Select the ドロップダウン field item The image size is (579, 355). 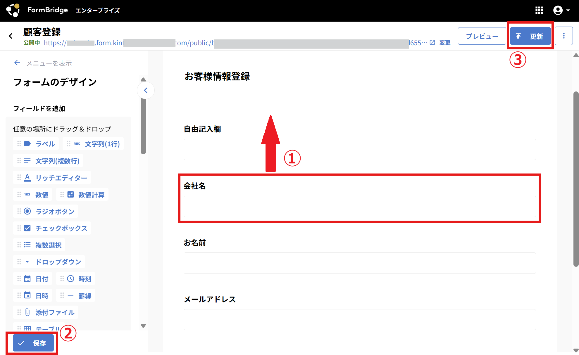click(x=49, y=262)
